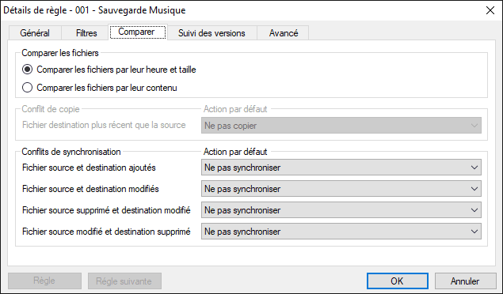Open dropdown for source modifié, destination supprimé

[x=341, y=232]
